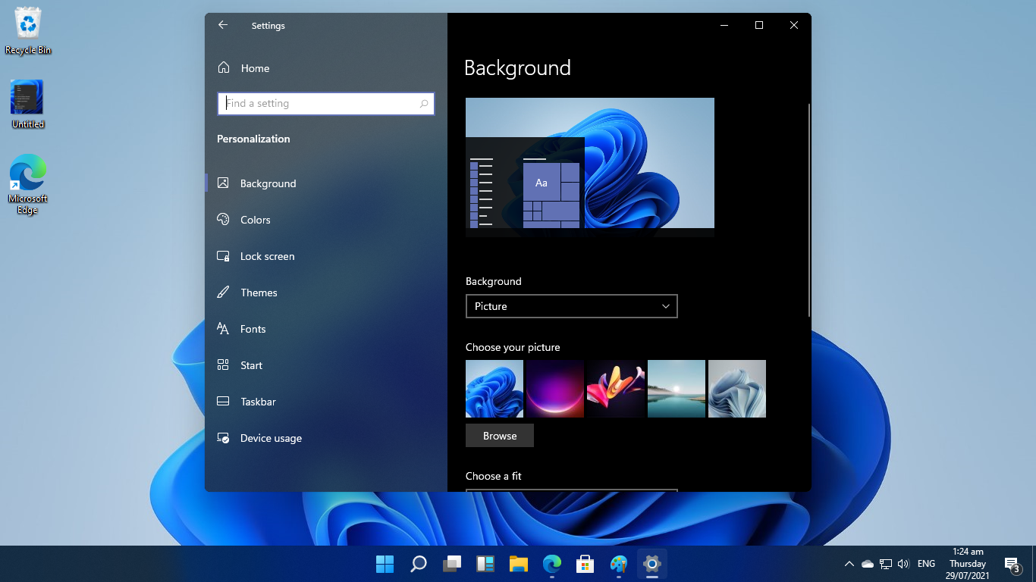Show hidden system tray icons chevron
This screenshot has height=582, width=1036.
pyautogui.click(x=849, y=564)
